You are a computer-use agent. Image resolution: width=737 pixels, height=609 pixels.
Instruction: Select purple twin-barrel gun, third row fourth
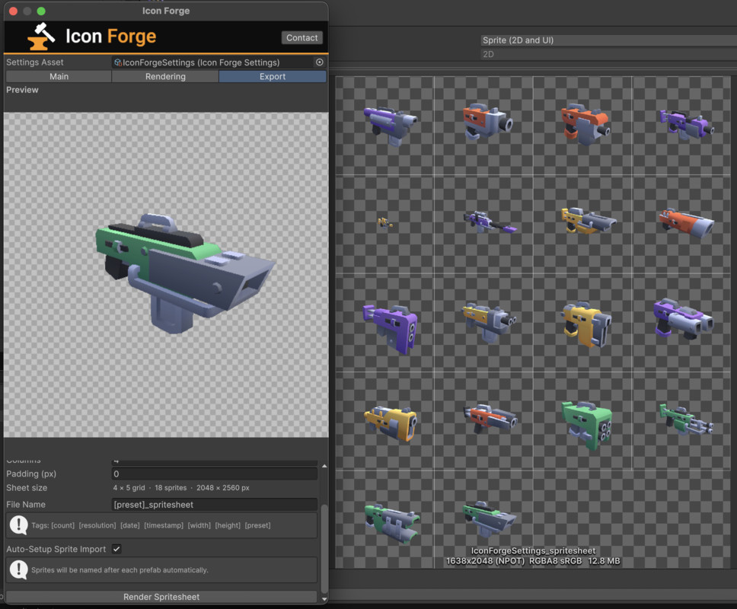(x=684, y=318)
